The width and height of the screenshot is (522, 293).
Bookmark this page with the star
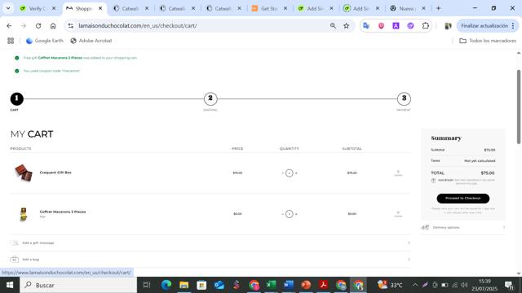[346, 25]
